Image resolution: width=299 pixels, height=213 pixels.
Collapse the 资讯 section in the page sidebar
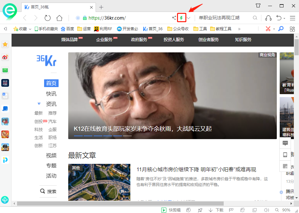click(39, 104)
